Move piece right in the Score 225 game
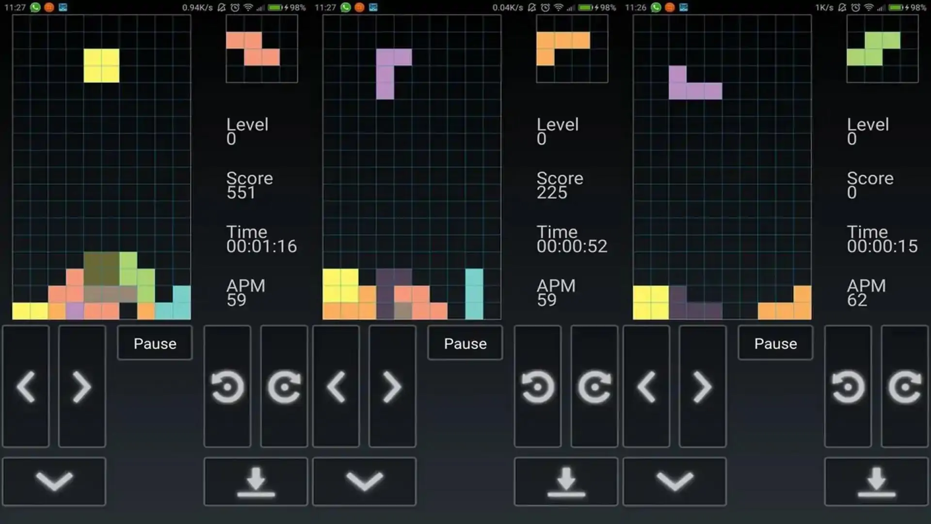 (x=392, y=386)
